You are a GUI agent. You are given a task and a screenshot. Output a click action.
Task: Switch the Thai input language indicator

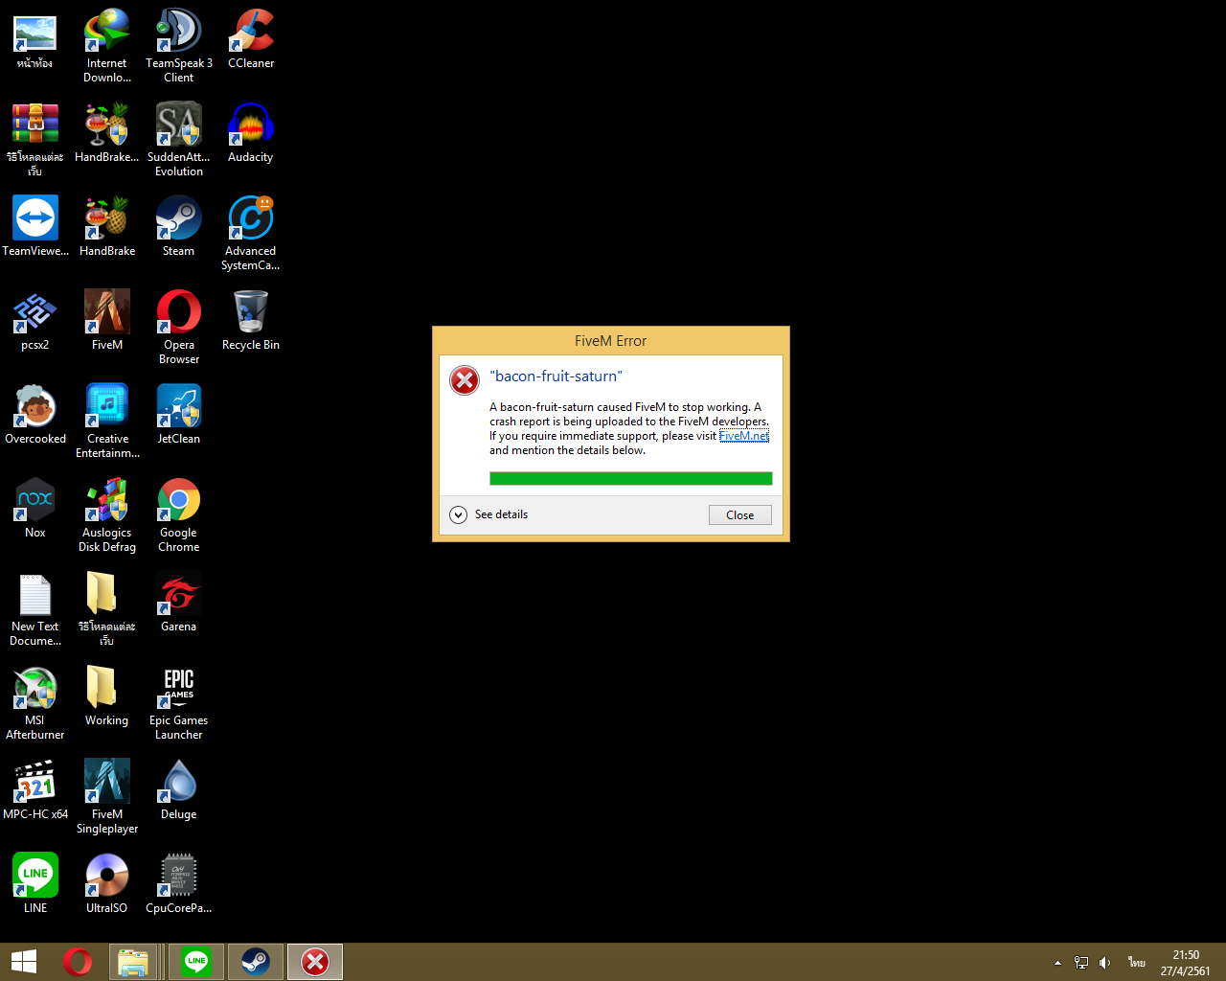pyautogui.click(x=1137, y=963)
